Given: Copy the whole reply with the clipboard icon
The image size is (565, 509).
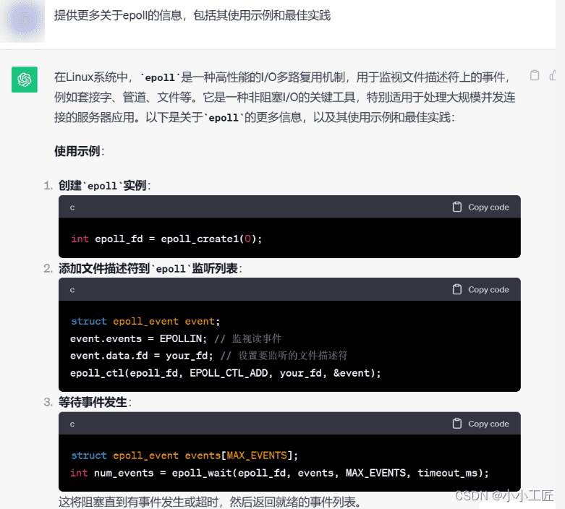Looking at the screenshot, I should click(x=535, y=75).
